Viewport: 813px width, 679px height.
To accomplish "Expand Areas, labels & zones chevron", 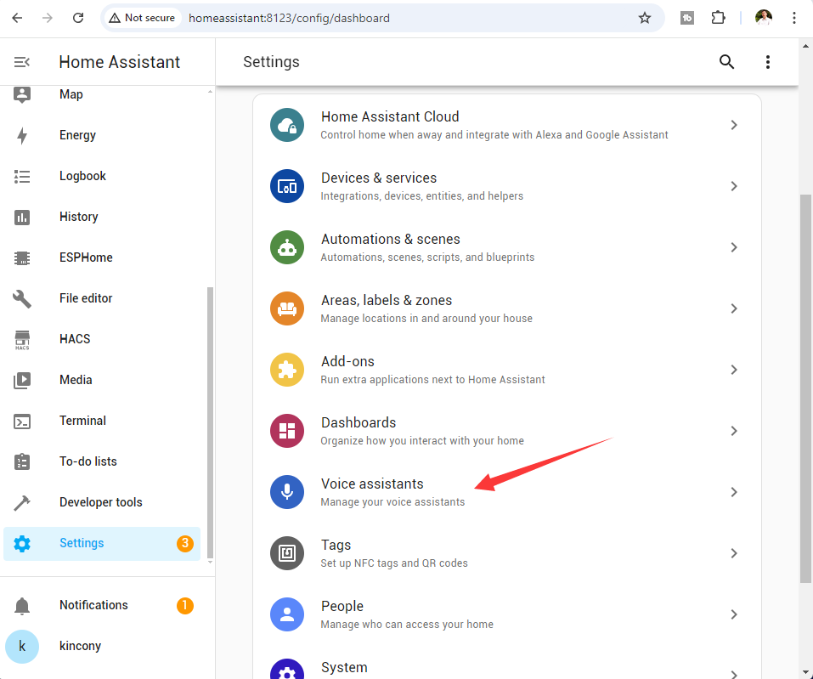I will coord(734,308).
